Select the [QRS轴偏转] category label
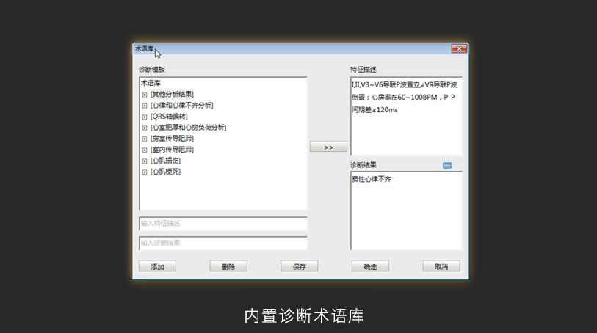The width and height of the screenshot is (597, 333). point(169,117)
